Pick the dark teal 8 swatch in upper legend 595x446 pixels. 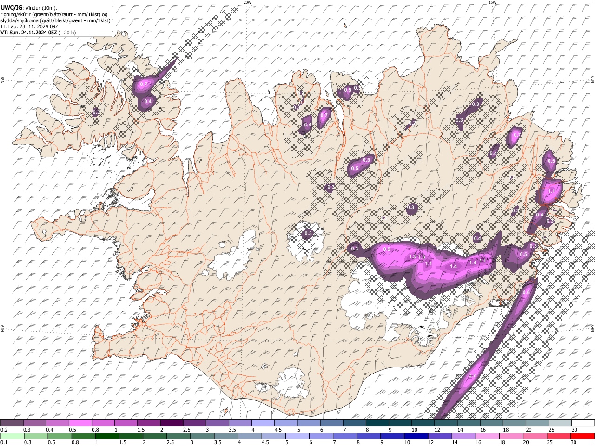[x=377, y=423]
